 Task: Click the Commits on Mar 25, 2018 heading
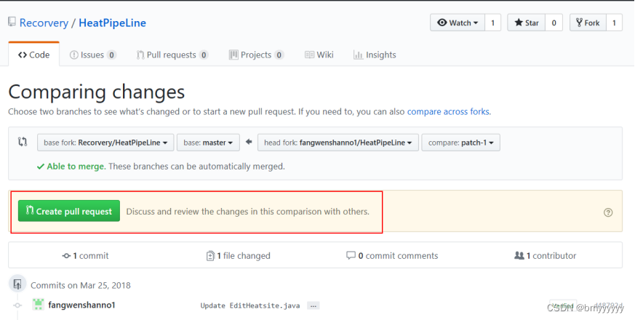click(81, 285)
